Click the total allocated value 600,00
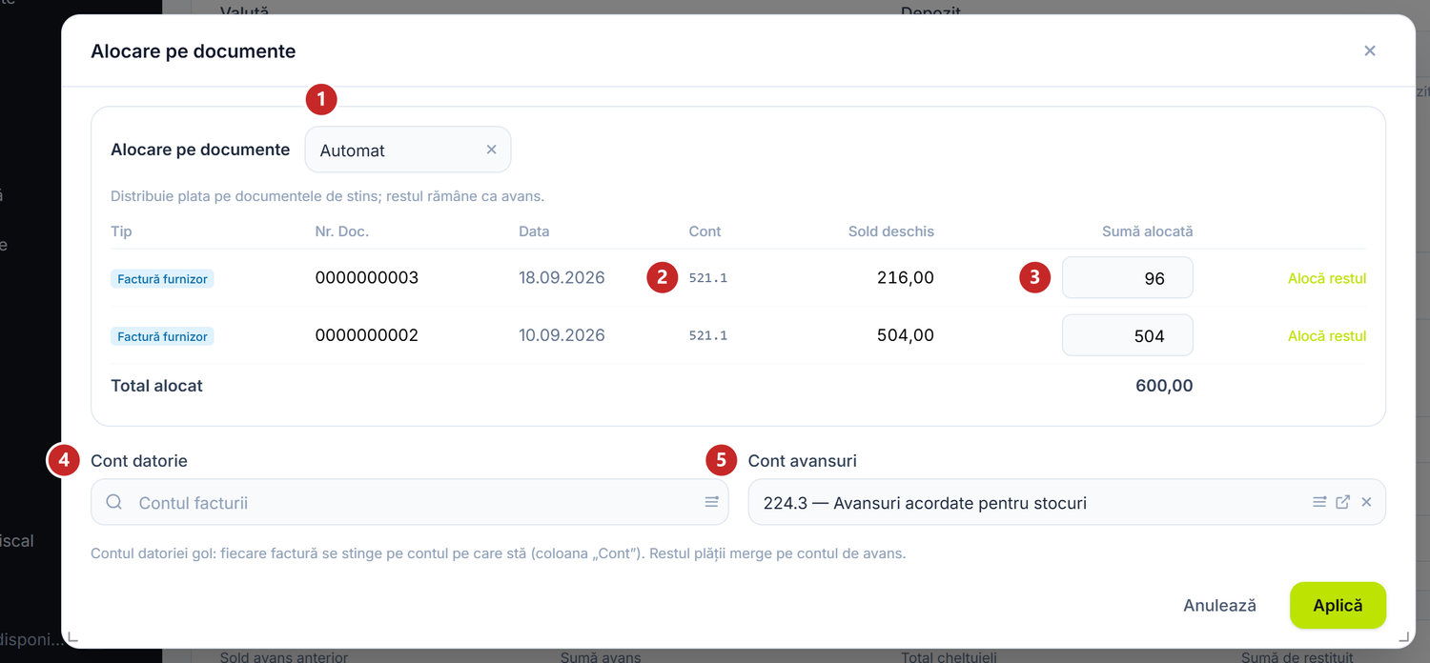The height and width of the screenshot is (663, 1430). 1164,386
